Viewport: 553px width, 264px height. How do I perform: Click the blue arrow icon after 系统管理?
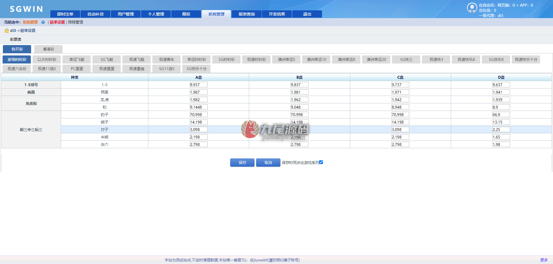coord(43,22)
